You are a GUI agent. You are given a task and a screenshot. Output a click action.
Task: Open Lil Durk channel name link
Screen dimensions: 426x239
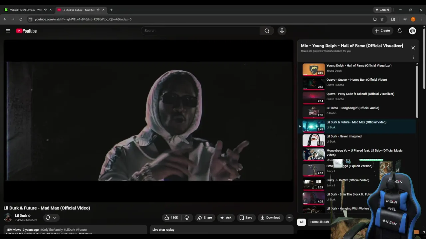pos(21,216)
